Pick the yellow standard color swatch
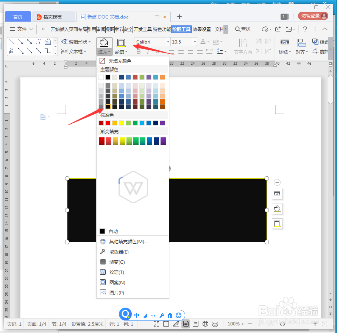 click(x=122, y=123)
